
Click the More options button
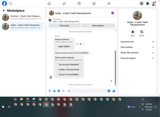98,26
